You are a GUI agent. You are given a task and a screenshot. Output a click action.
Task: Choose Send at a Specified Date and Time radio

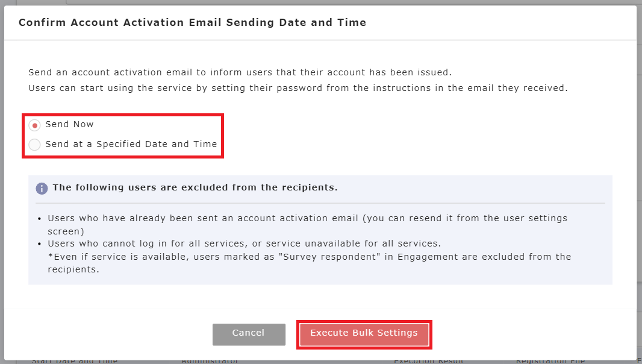coord(35,145)
